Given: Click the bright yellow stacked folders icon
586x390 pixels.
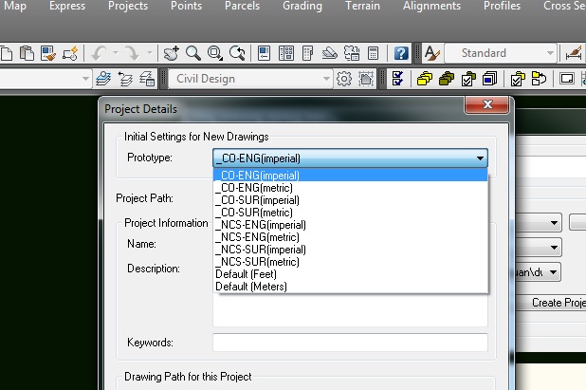Looking at the screenshot, I should click(425, 79).
